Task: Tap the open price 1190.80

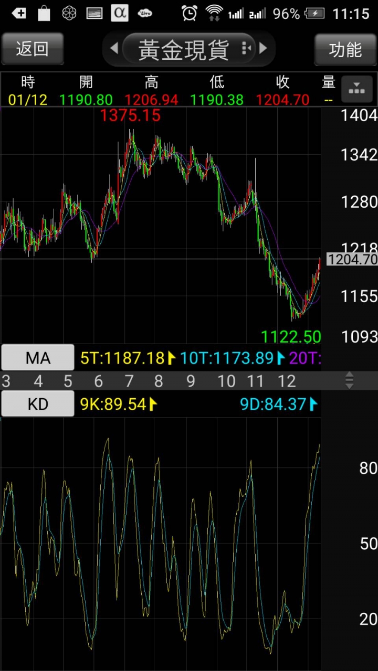Action: tap(86, 99)
